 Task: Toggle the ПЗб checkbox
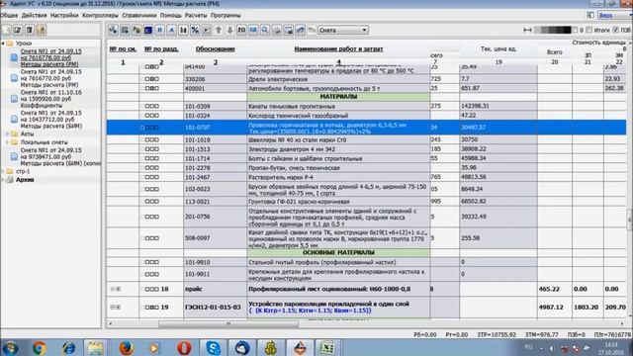pyautogui.click(x=615, y=30)
